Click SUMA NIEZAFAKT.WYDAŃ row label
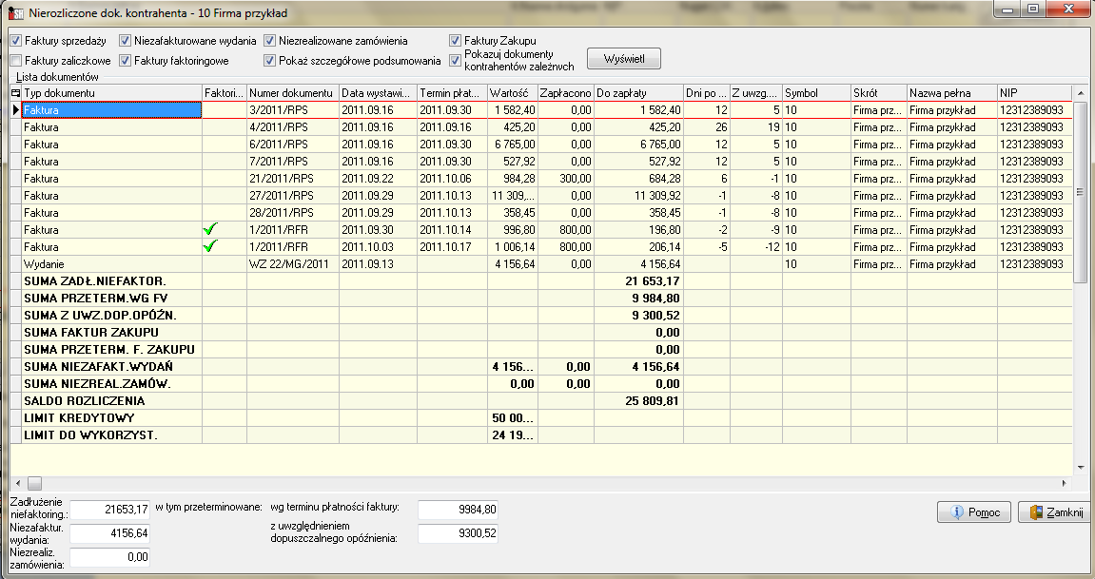 99,366
